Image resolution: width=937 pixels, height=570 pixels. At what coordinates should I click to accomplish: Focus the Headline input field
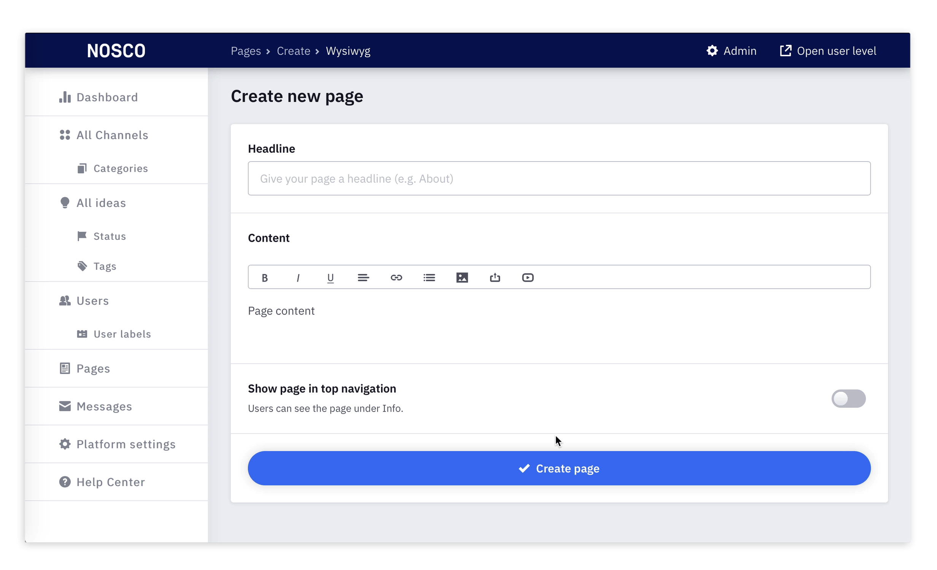click(x=559, y=178)
